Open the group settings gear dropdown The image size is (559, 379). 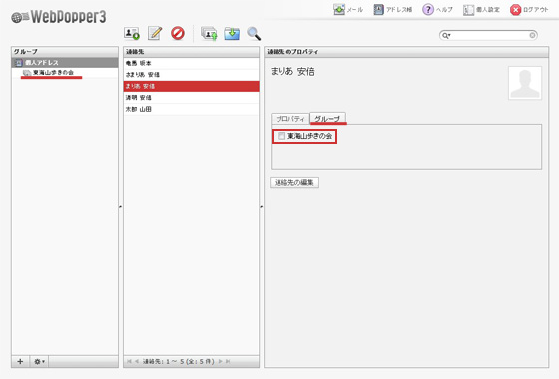point(39,361)
